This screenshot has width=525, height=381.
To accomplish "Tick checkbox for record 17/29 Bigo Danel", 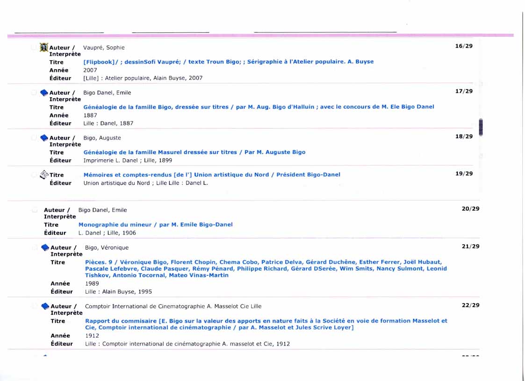I will [x=34, y=92].
